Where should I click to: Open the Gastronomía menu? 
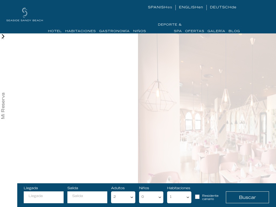tap(114, 31)
